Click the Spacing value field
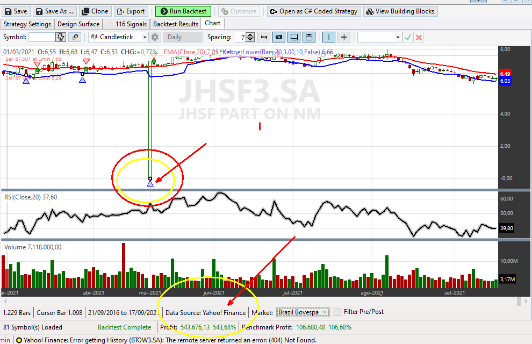532x344 pixels. coord(240,37)
